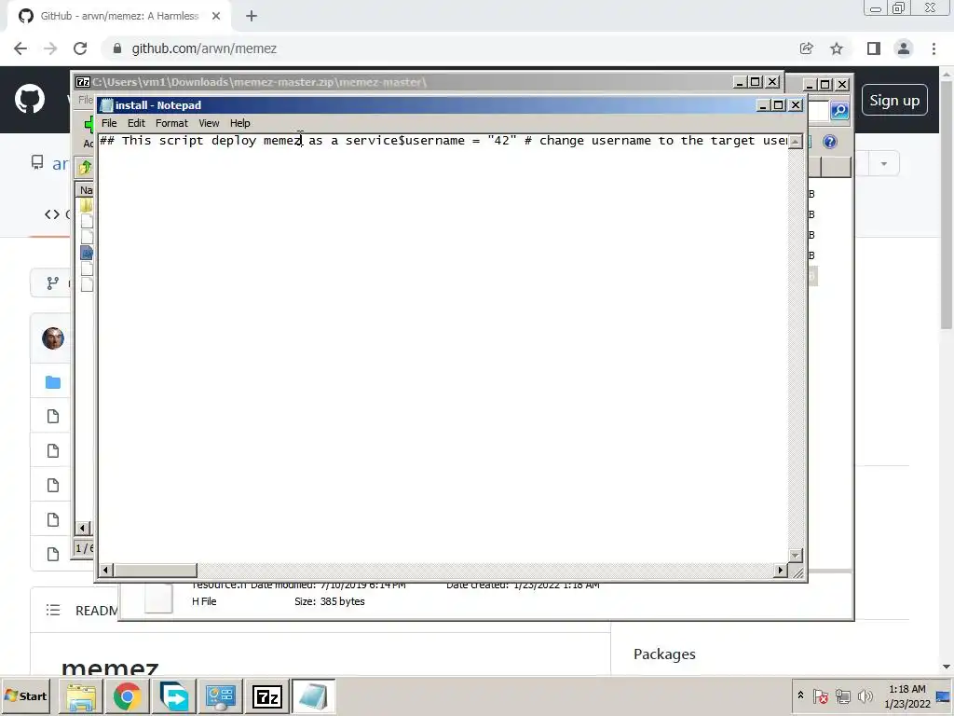The height and width of the screenshot is (716, 954).
Task: Open the blue folder row icon in the GitHub file list
Action: coord(53,382)
